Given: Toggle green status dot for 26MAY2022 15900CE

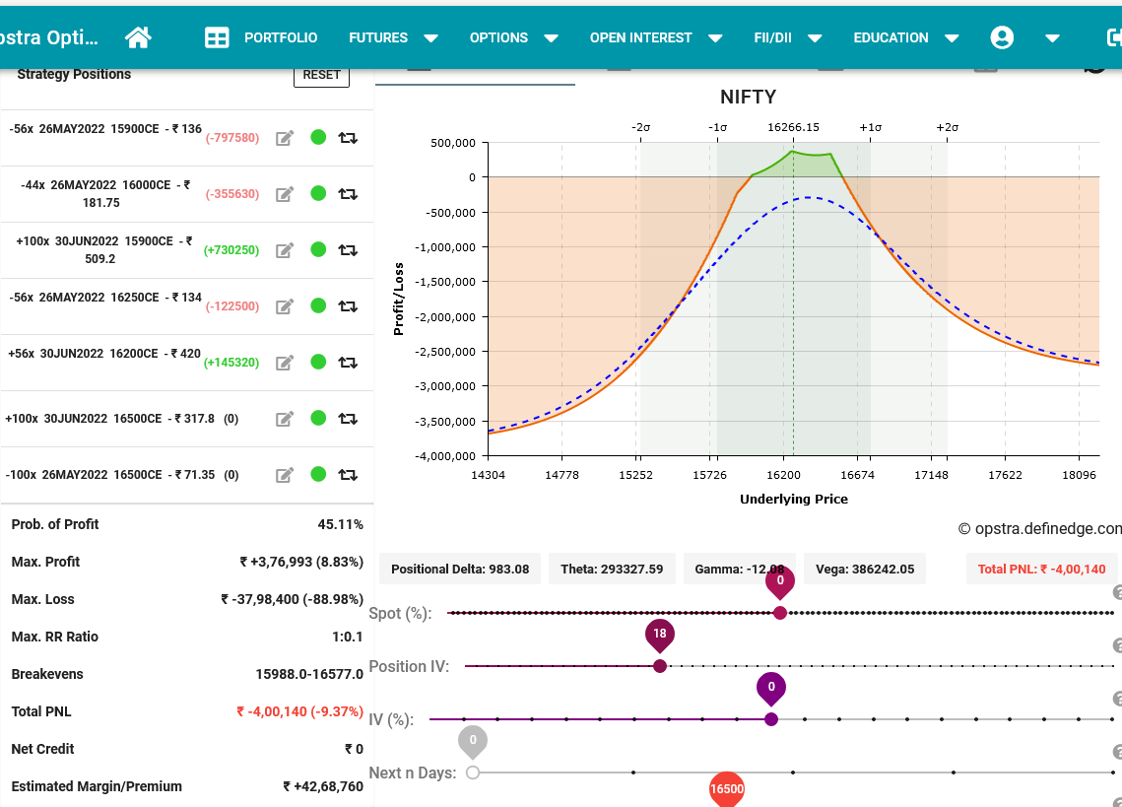Looking at the screenshot, I should coord(318,138).
